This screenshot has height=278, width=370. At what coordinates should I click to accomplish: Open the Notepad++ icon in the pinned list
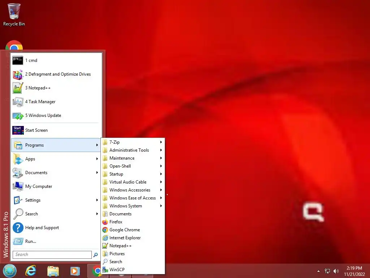18,88
